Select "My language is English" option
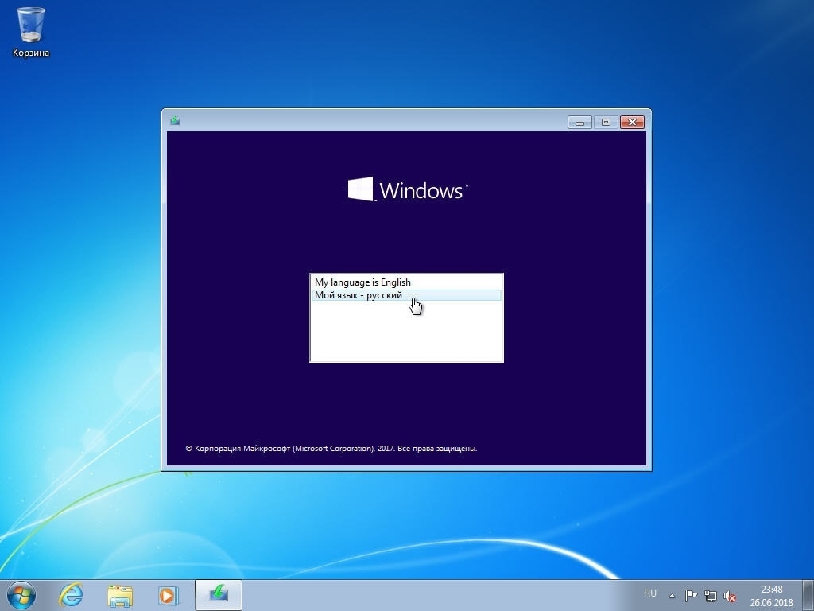The height and width of the screenshot is (611, 814). tap(406, 282)
